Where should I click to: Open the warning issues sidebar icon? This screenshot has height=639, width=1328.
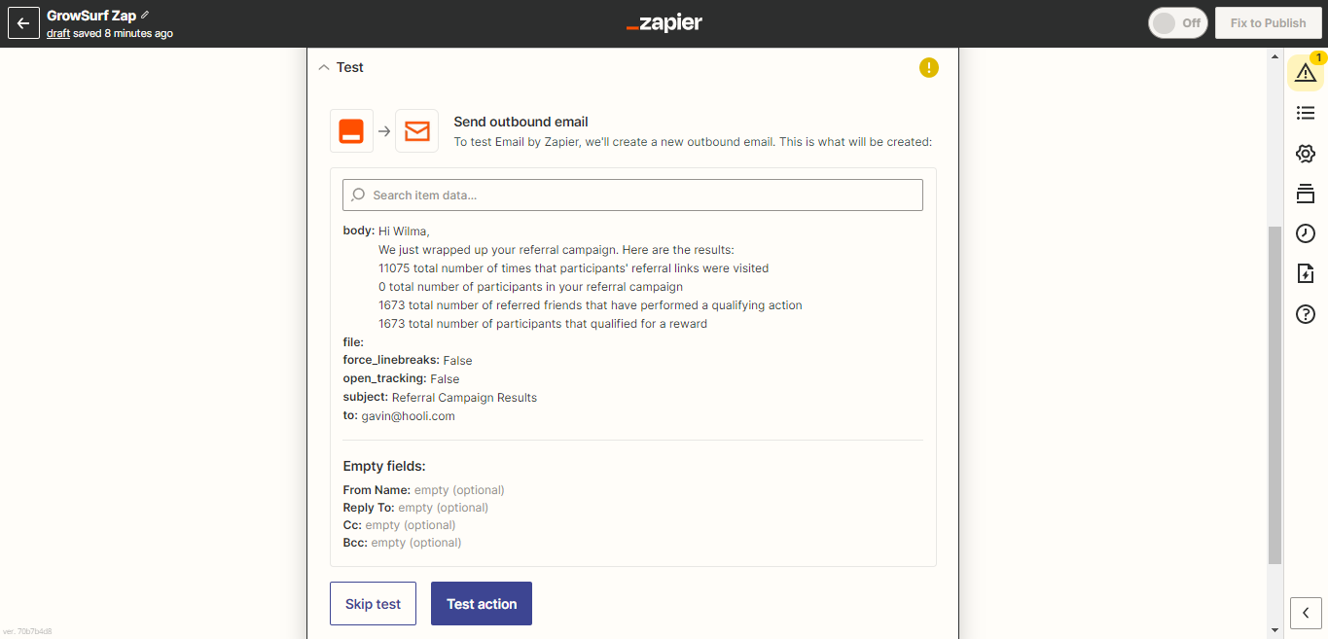pos(1306,73)
